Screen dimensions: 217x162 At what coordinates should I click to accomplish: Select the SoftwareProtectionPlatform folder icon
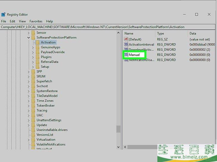point(33,37)
